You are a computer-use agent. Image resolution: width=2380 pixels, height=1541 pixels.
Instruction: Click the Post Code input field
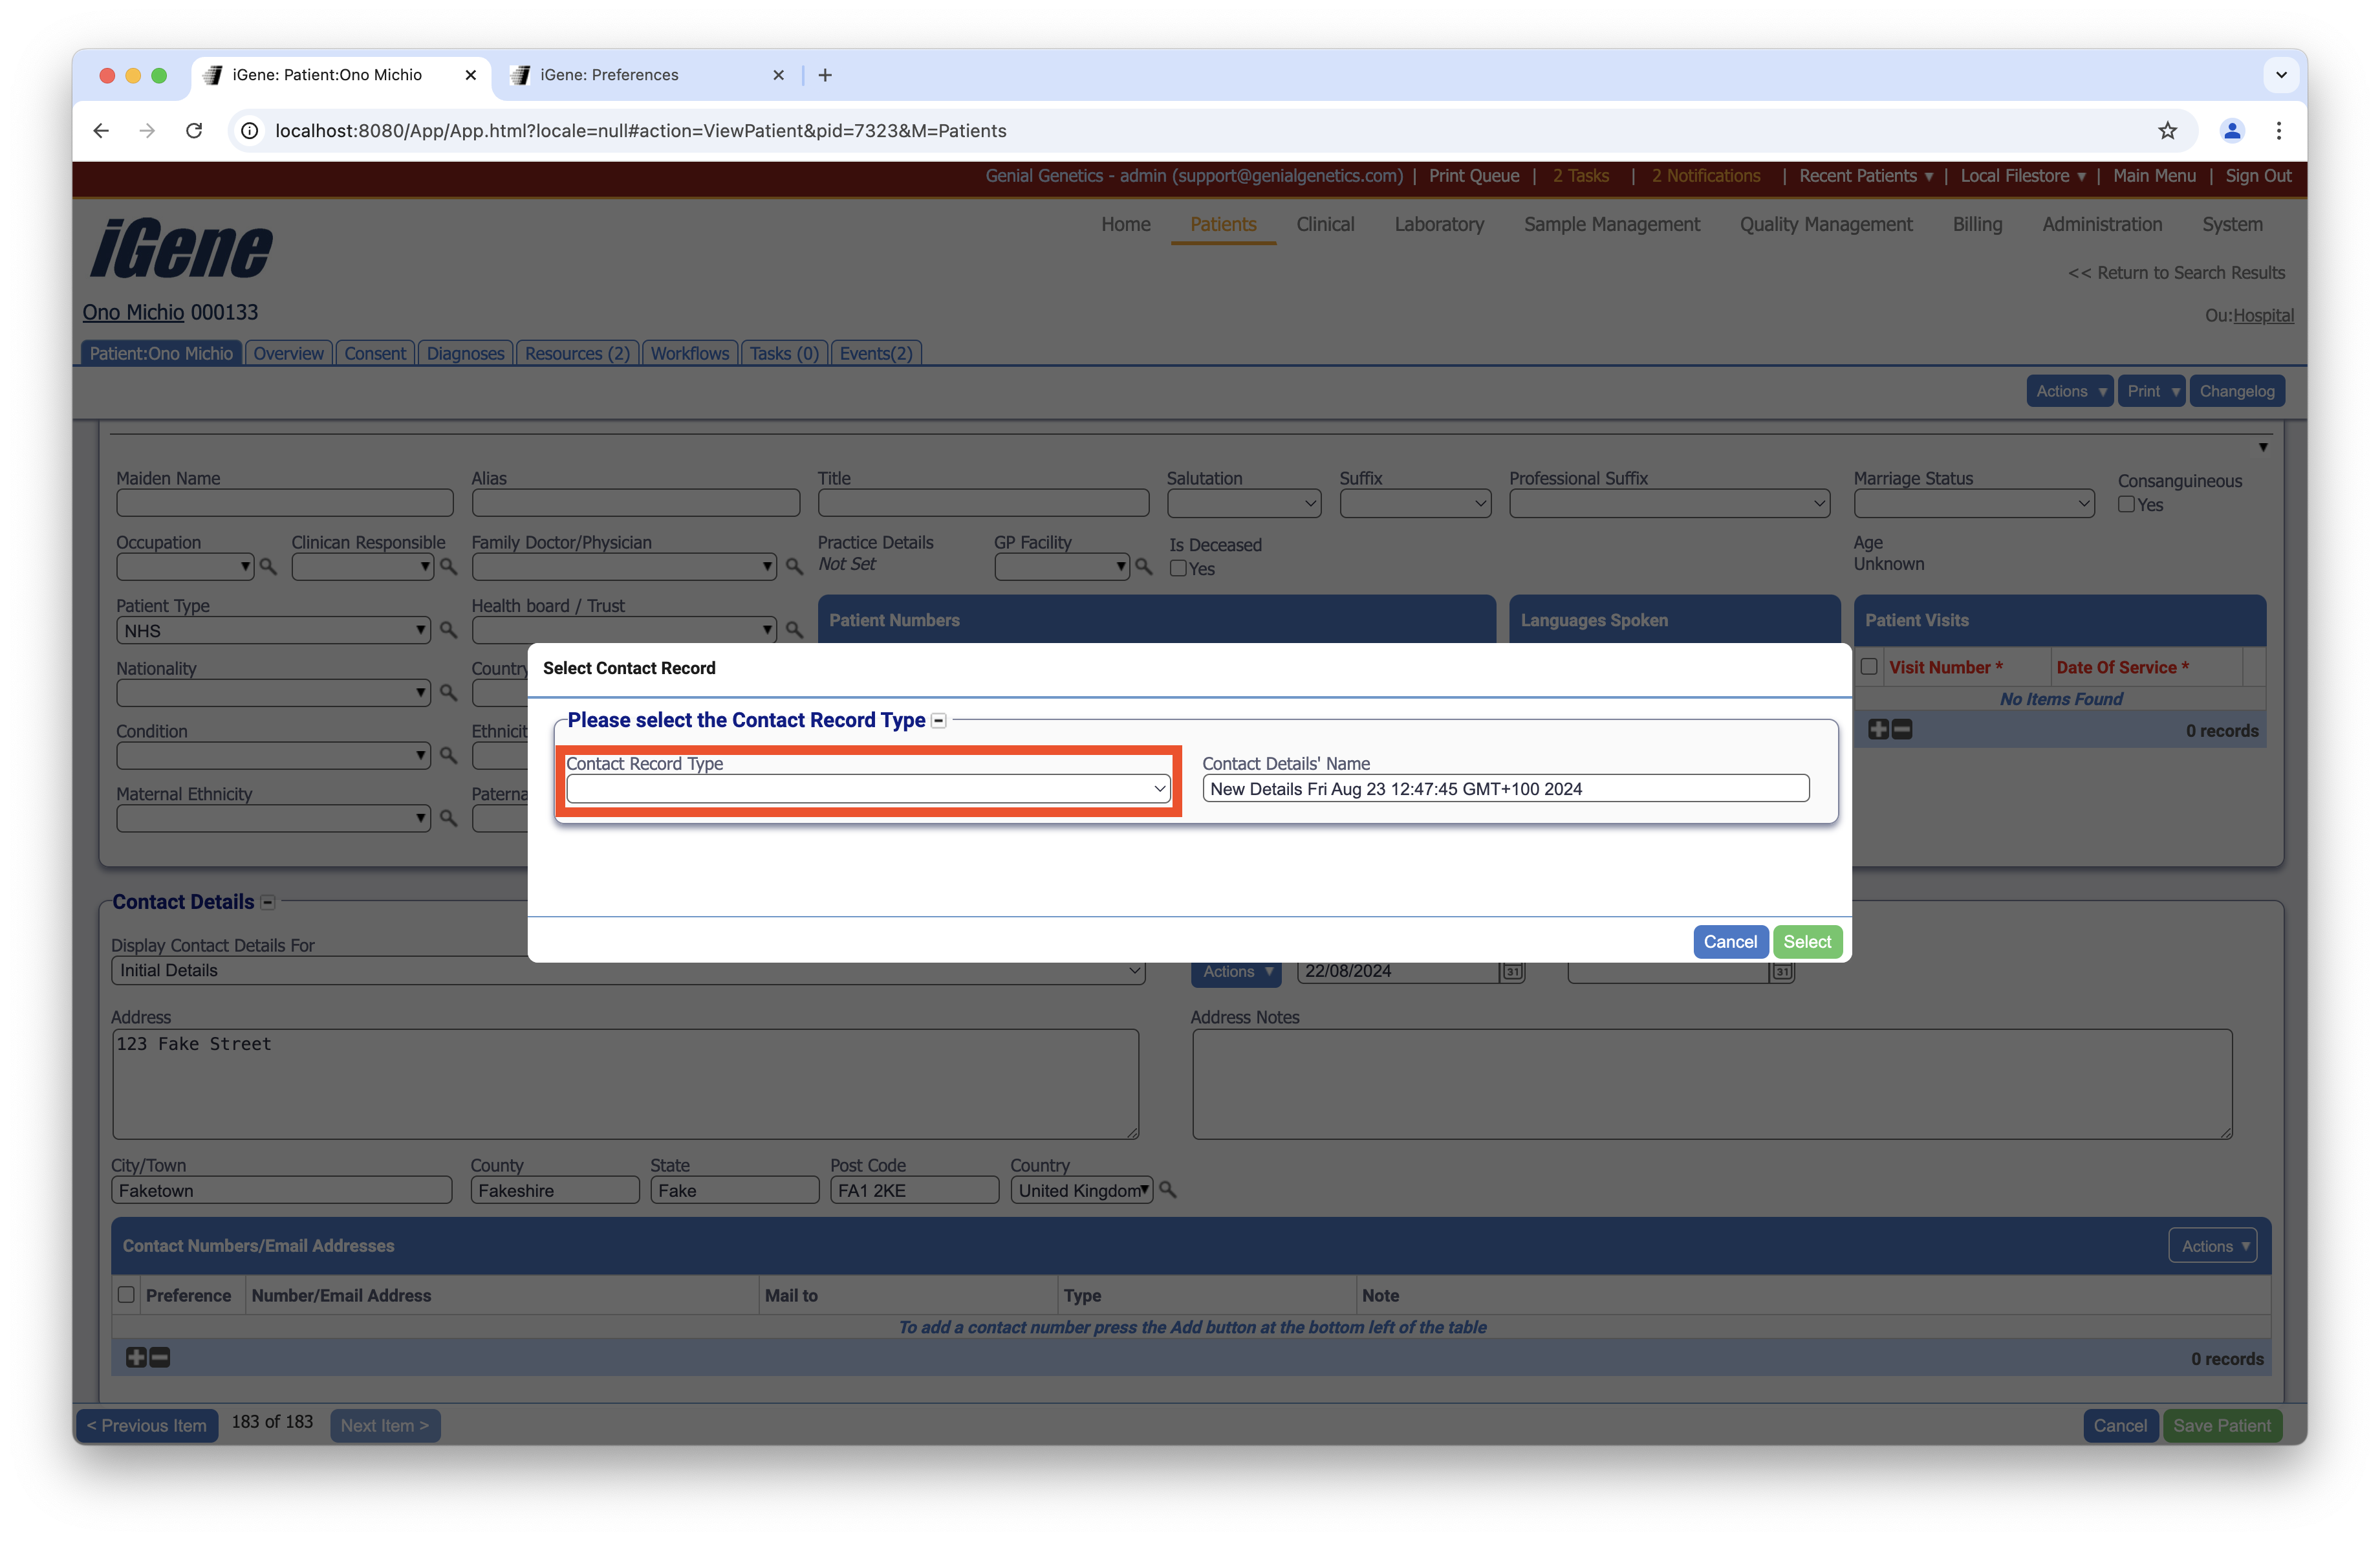pos(914,1191)
